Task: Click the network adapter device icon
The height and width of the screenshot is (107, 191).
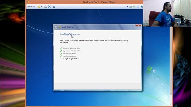Action: [142, 7]
